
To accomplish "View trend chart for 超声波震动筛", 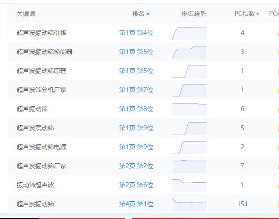I will pyautogui.click(x=190, y=128).
